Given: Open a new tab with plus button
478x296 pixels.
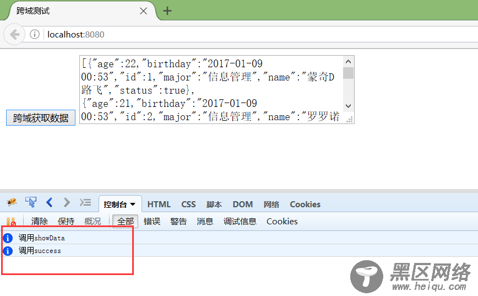Looking at the screenshot, I should [x=167, y=11].
